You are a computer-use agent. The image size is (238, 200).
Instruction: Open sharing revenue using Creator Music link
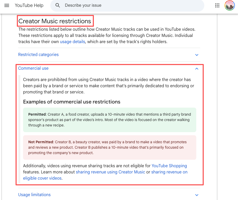pyautogui.click(x=110, y=172)
